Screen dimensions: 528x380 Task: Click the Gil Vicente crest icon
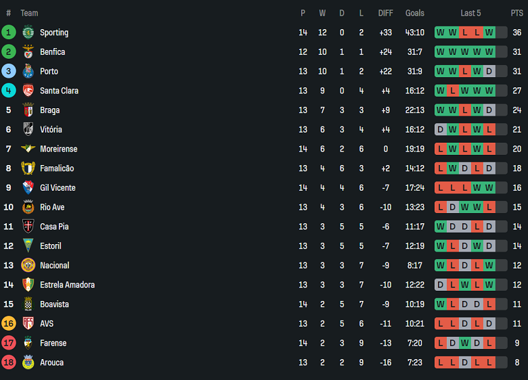pos(28,188)
